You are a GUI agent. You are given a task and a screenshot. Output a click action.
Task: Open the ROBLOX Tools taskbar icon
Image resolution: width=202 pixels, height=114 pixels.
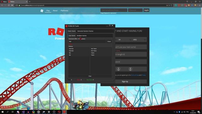coord(64,112)
